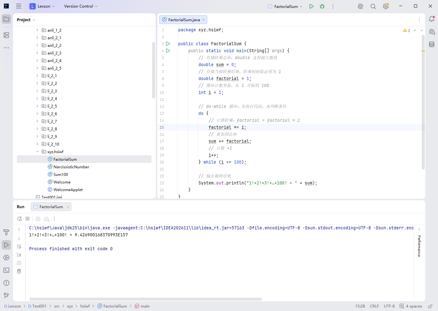438x311 pixels.
Task: Open Structure tool window
Action: [x=6, y=35]
